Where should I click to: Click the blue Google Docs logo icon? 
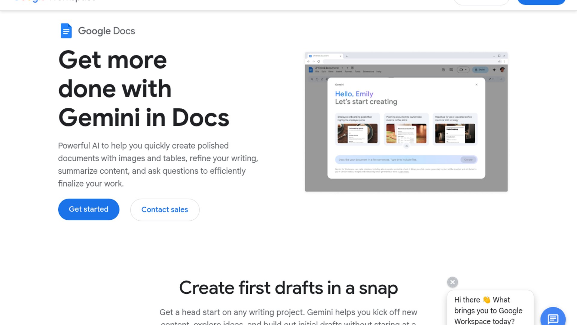66,31
